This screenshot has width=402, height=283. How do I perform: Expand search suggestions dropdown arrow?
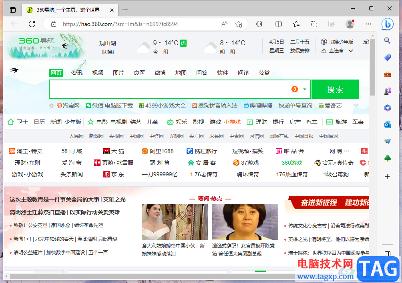(x=305, y=89)
